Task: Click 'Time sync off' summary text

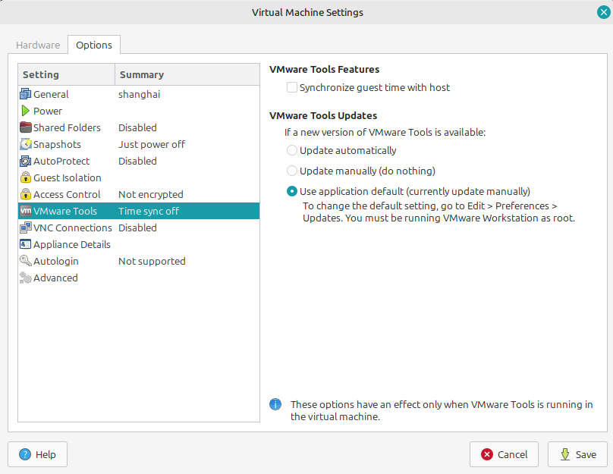Action: click(149, 211)
